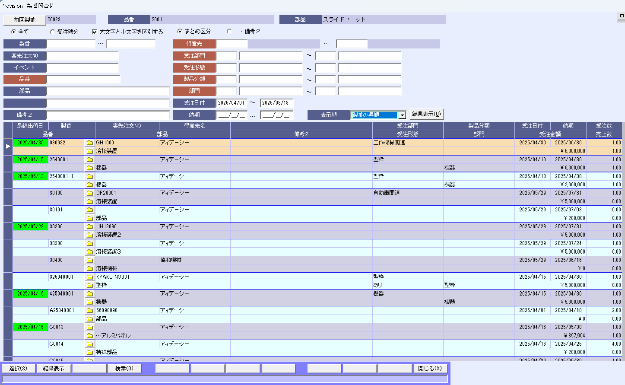Click the 前回製番 button

(24, 20)
